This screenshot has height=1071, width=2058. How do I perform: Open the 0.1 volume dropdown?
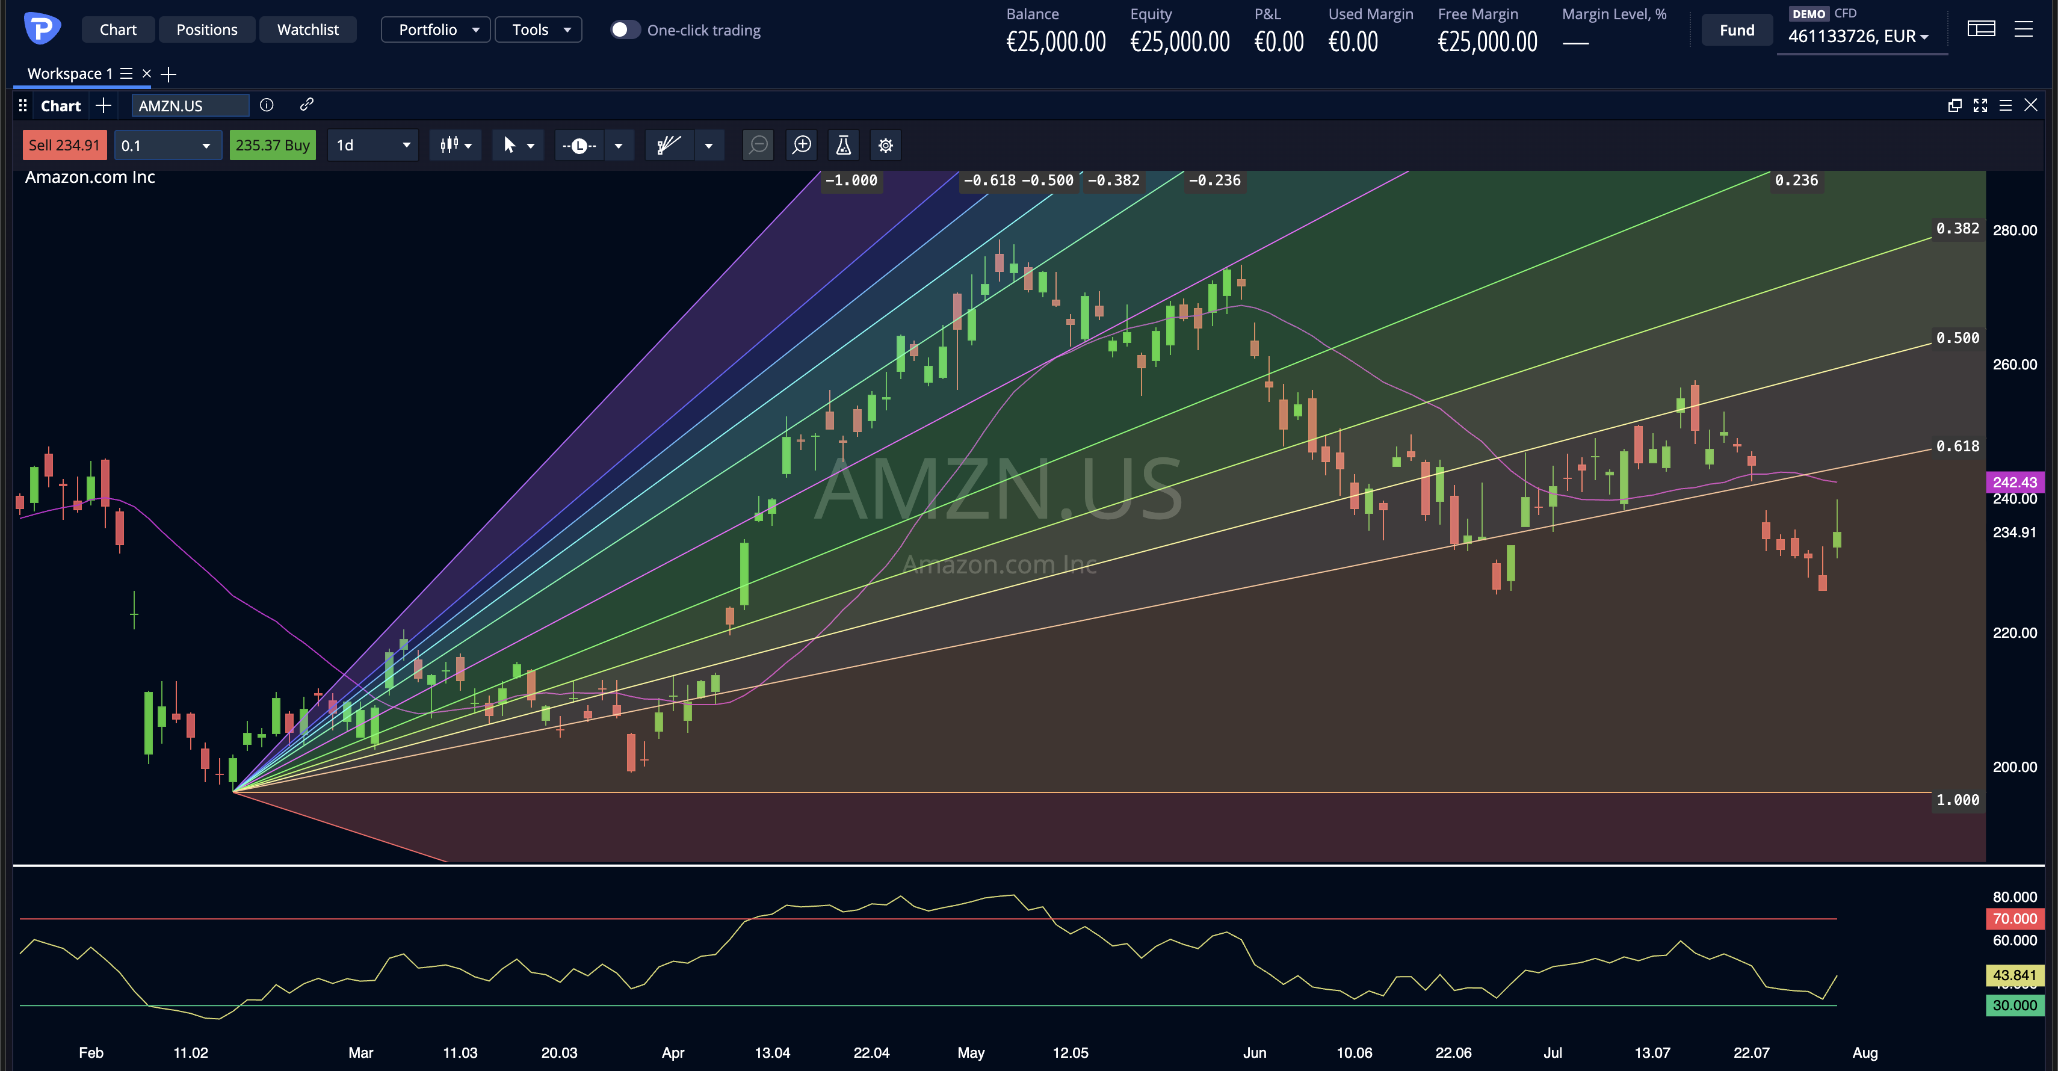(x=167, y=146)
